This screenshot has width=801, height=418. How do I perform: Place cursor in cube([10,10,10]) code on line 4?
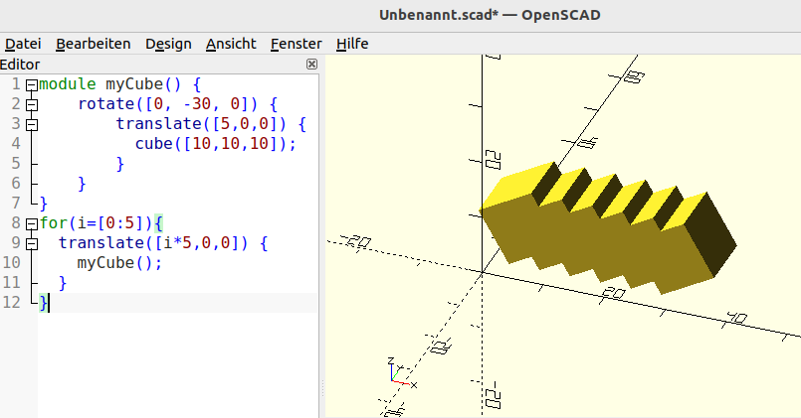[x=215, y=144]
